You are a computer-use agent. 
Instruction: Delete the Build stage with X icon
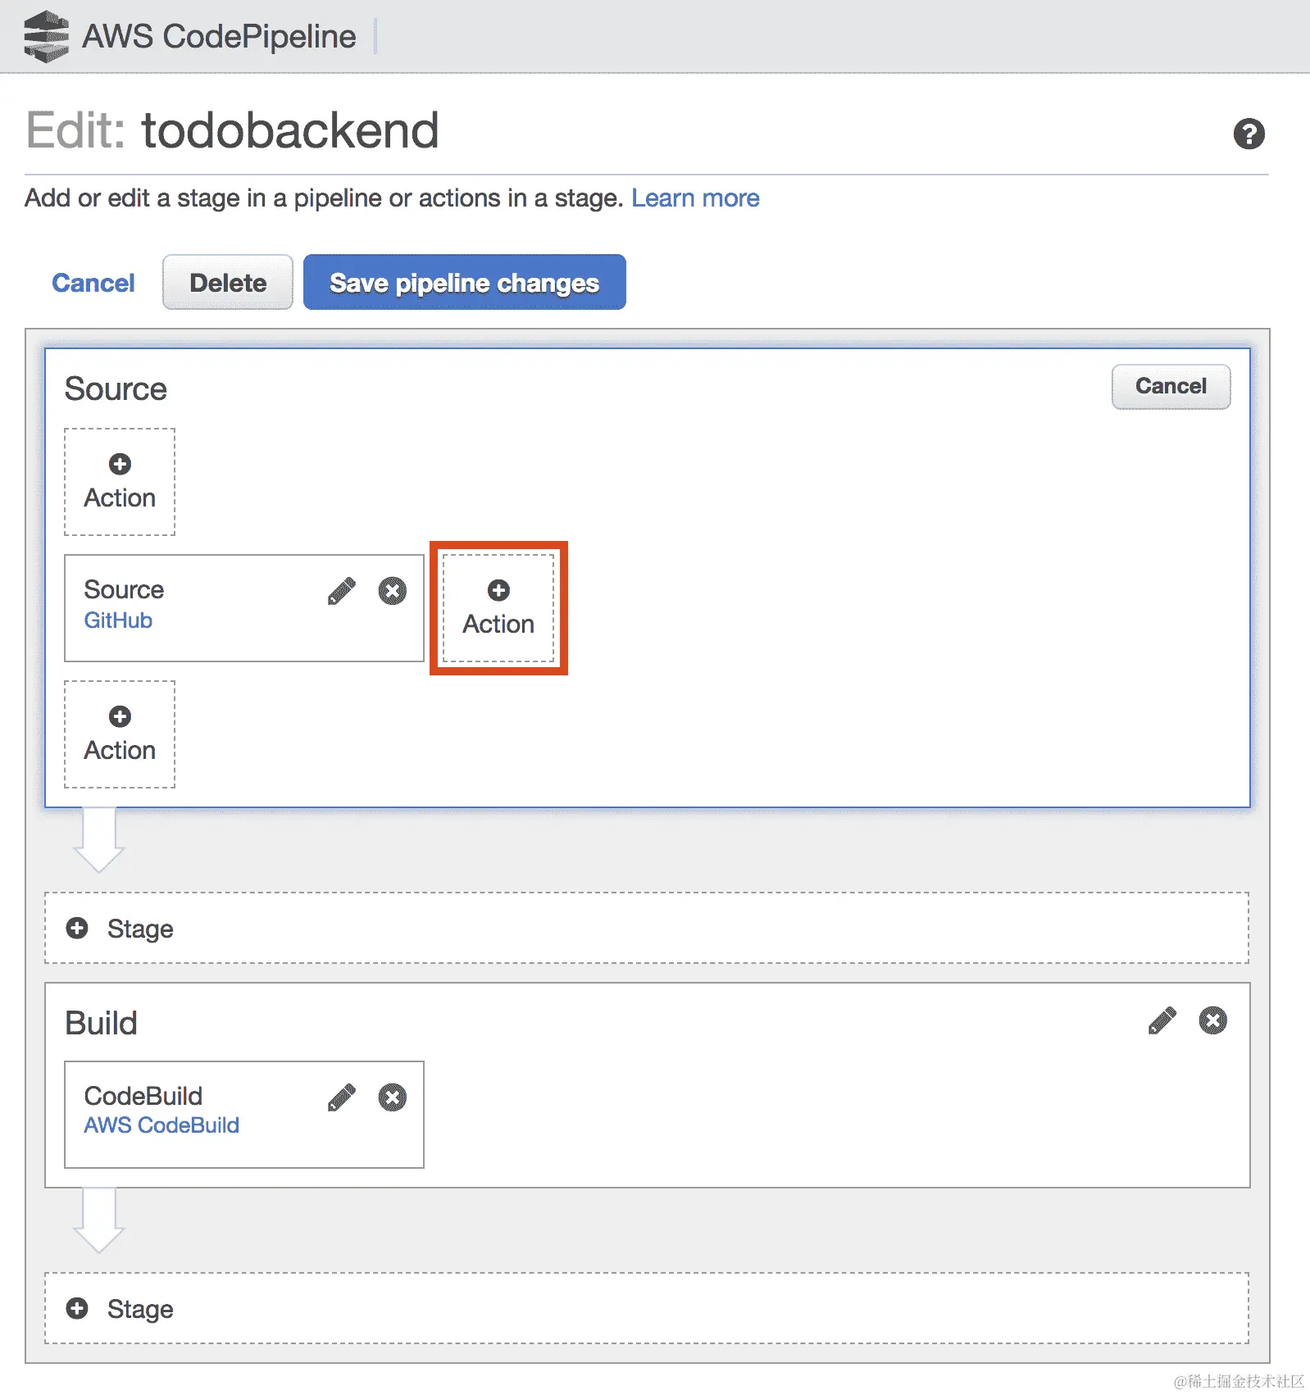[1213, 1021]
